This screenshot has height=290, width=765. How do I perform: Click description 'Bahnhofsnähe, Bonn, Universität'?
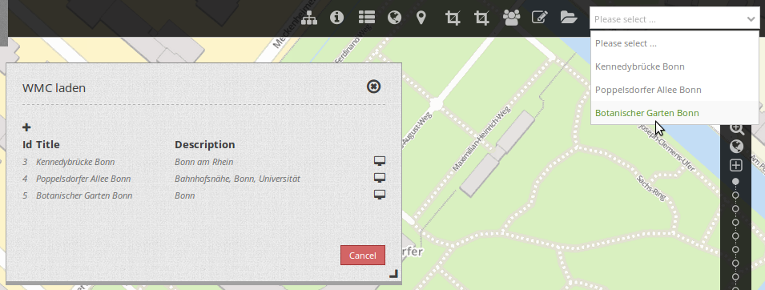pos(237,179)
